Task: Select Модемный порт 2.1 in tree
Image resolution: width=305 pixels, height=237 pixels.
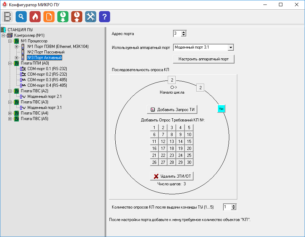Action: tap(44, 96)
